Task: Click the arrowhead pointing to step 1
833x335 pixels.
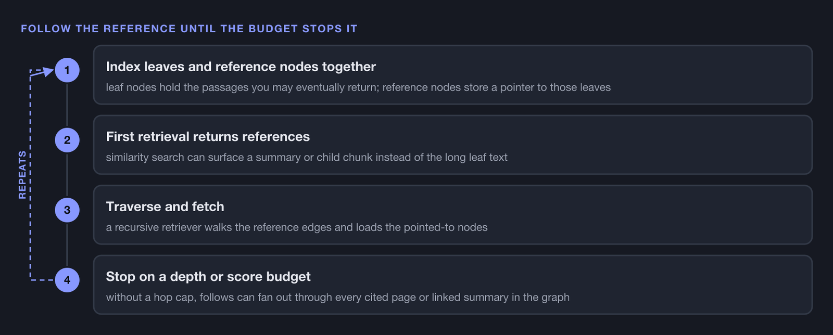Action: click(48, 71)
